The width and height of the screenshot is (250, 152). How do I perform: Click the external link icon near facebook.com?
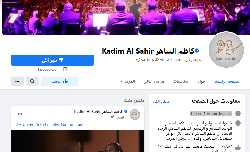click(x=65, y=69)
